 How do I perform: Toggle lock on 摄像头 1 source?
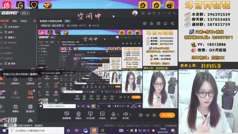[1, 37]
